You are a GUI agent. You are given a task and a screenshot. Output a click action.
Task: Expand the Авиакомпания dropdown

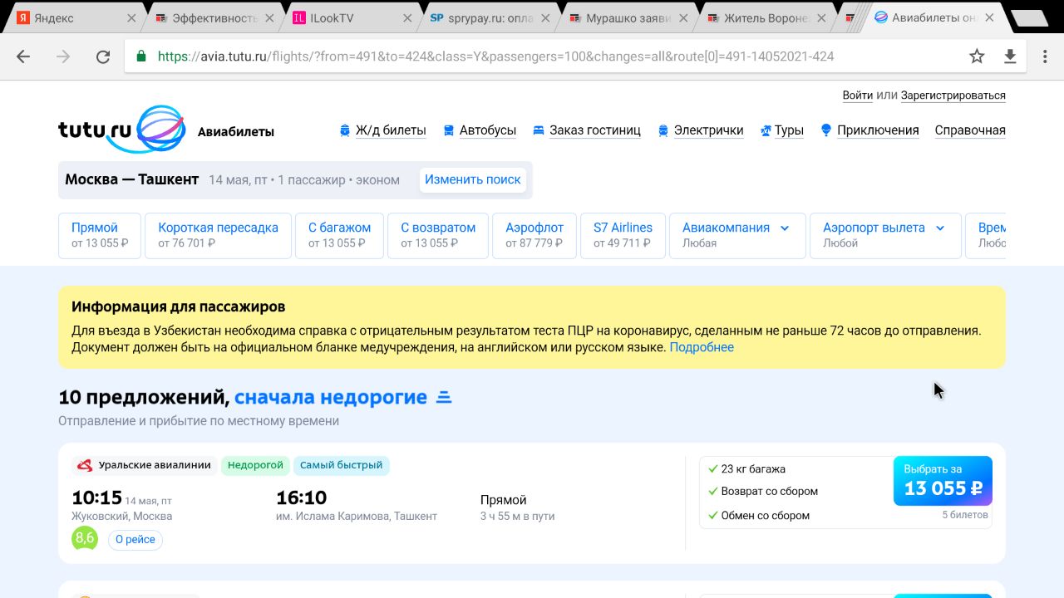[737, 235]
